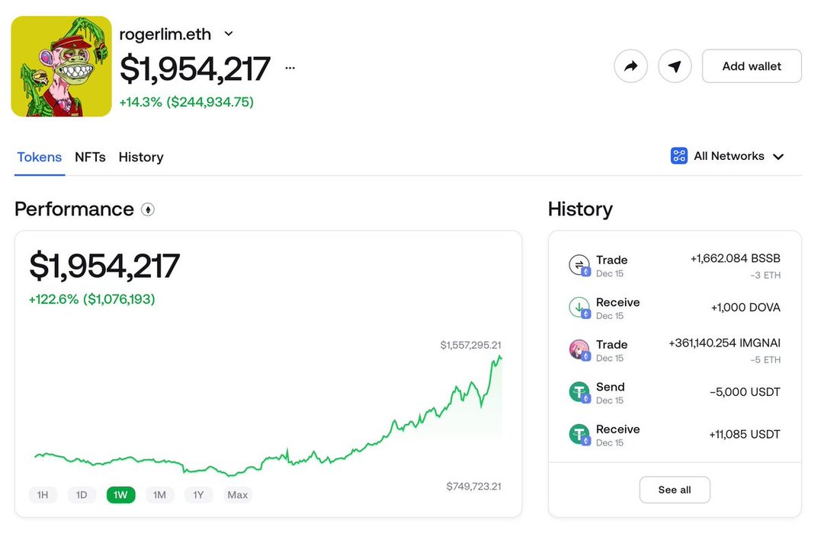Click the send navigation arrow icon

(675, 66)
